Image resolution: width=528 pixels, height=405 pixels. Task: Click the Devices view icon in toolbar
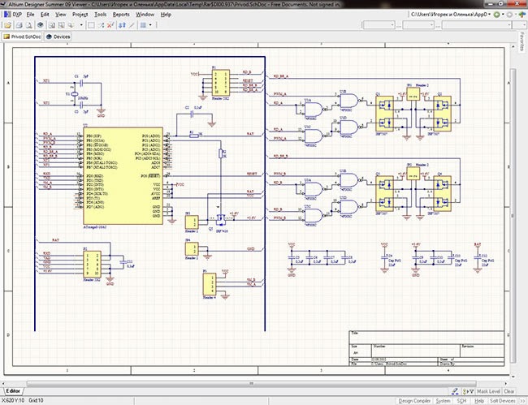pos(41,25)
